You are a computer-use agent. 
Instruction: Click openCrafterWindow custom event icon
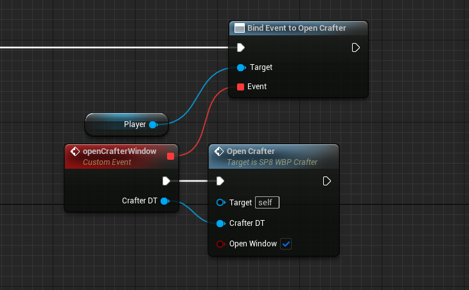(x=75, y=151)
